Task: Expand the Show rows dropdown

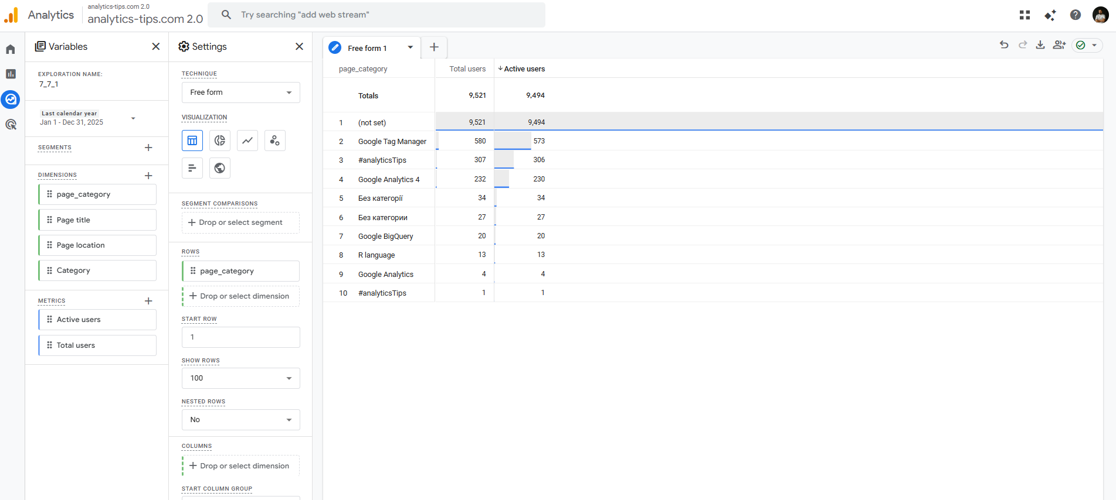Action: coord(241,378)
